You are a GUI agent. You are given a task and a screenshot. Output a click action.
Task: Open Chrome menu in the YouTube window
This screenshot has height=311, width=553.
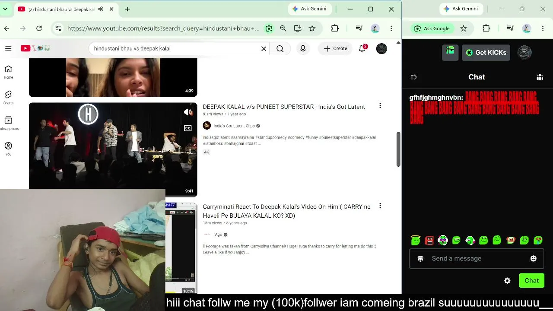[391, 29]
